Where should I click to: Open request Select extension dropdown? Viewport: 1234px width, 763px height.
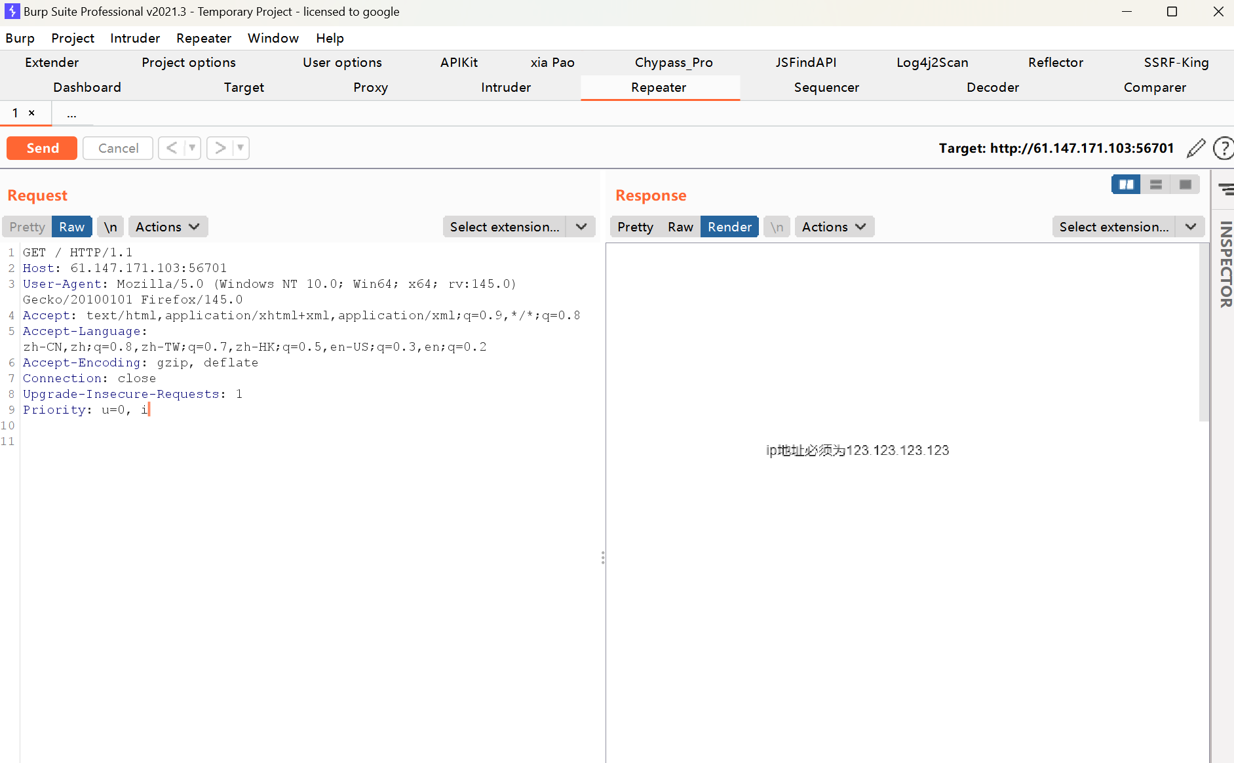(519, 227)
